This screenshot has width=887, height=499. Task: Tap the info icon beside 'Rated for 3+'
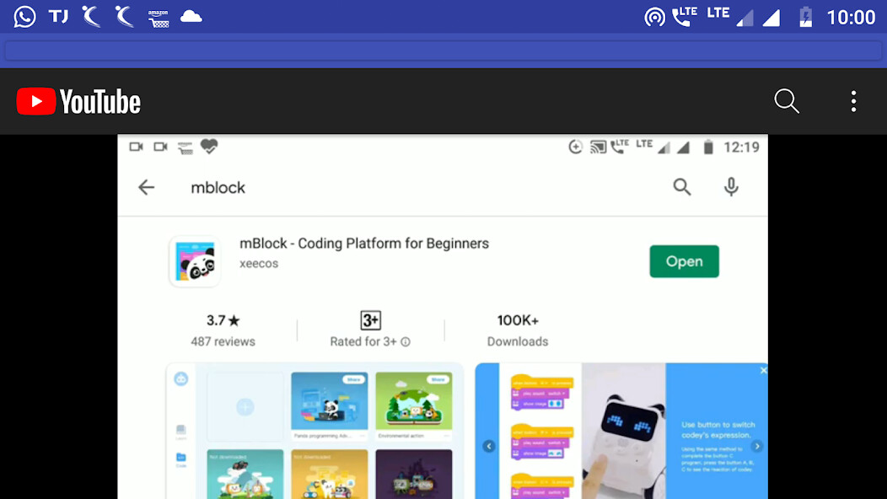(x=406, y=341)
